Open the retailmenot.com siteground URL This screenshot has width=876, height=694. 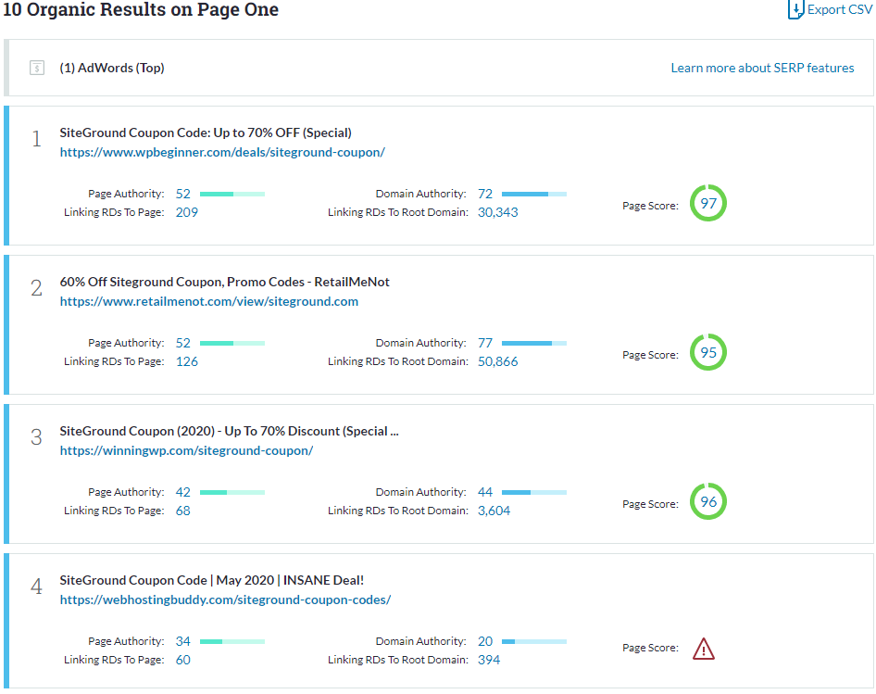[x=209, y=301]
